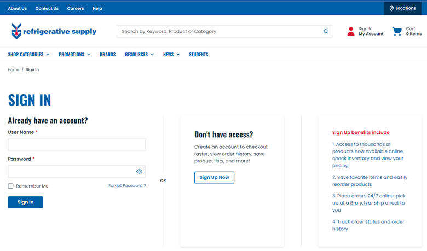Click the blue Sign In button

pyautogui.click(x=25, y=202)
